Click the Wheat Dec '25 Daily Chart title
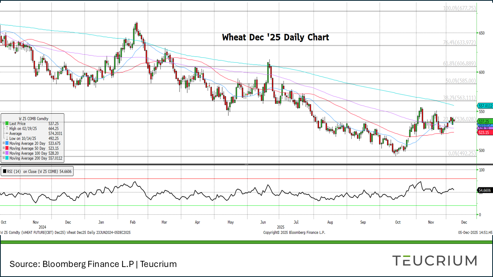 275,38
